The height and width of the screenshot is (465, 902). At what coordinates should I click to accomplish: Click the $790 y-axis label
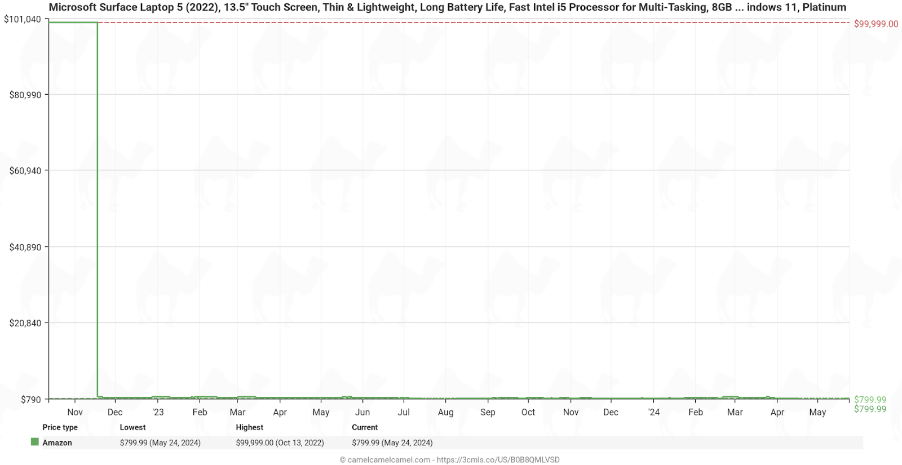[x=31, y=400]
